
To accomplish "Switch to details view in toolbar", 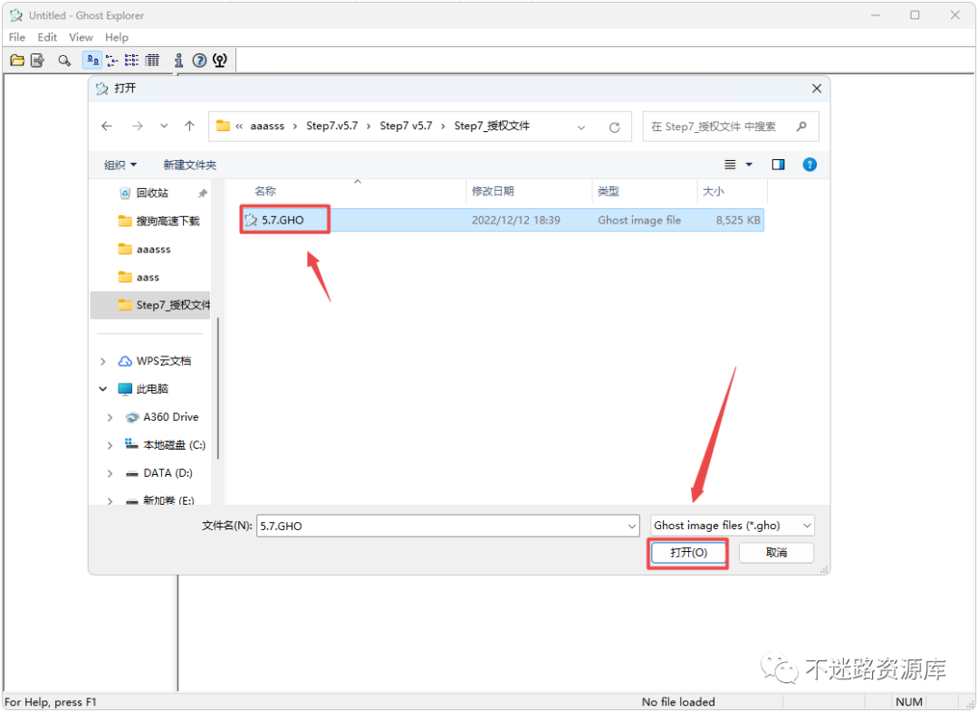I will click(152, 61).
